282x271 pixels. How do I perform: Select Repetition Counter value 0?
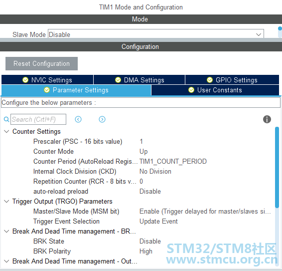[141, 181]
